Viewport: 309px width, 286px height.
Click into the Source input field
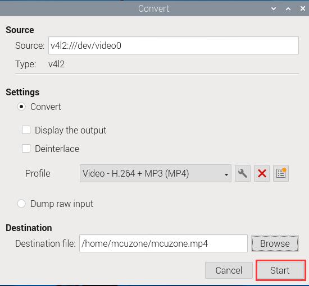pyautogui.click(x=174, y=45)
